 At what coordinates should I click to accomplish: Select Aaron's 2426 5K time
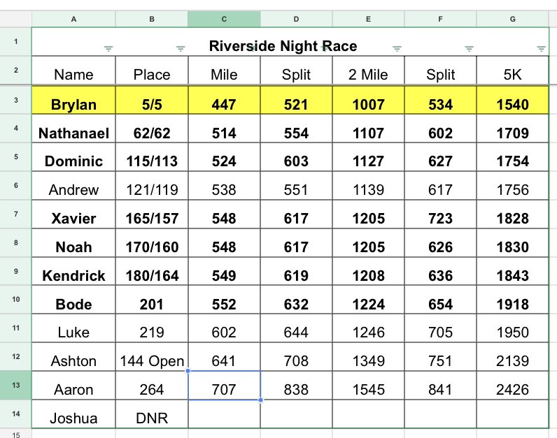(513, 386)
